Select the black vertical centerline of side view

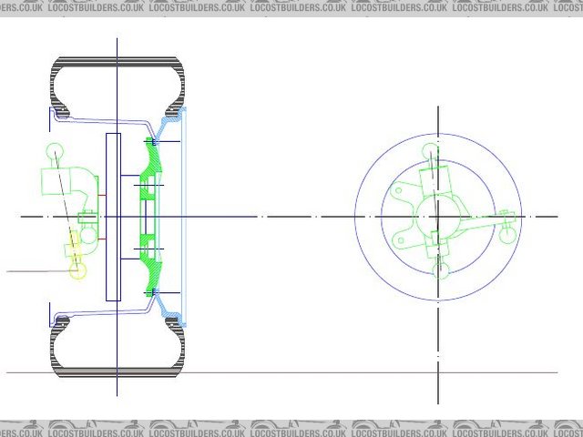(x=438, y=364)
